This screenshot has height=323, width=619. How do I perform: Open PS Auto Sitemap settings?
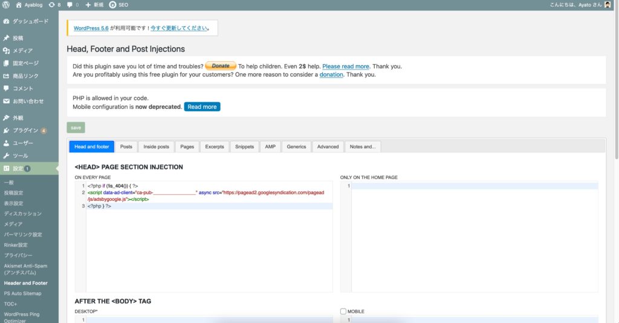(22, 293)
